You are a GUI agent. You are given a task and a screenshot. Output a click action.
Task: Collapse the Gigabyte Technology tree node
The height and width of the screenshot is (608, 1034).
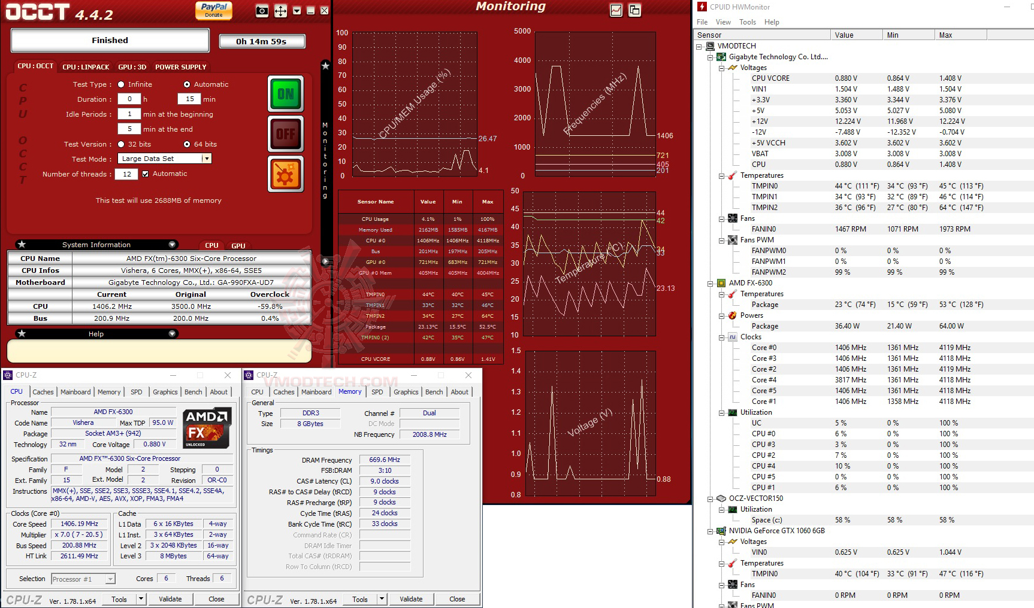711,57
